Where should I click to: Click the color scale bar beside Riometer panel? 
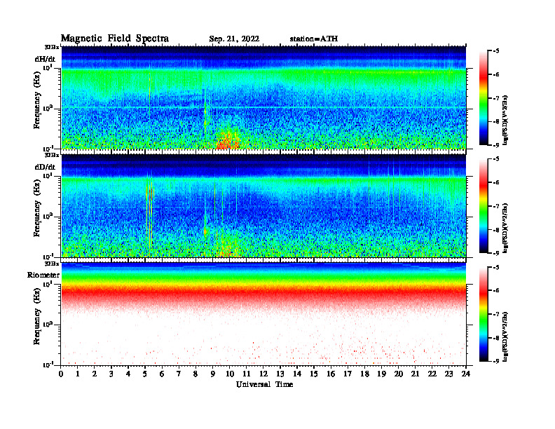[484, 314]
